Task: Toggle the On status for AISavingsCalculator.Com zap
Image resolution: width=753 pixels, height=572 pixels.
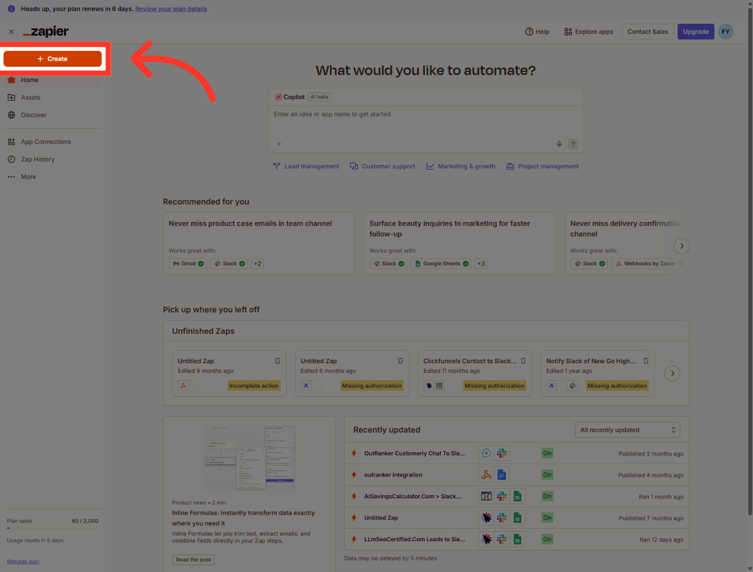Action: (547, 496)
